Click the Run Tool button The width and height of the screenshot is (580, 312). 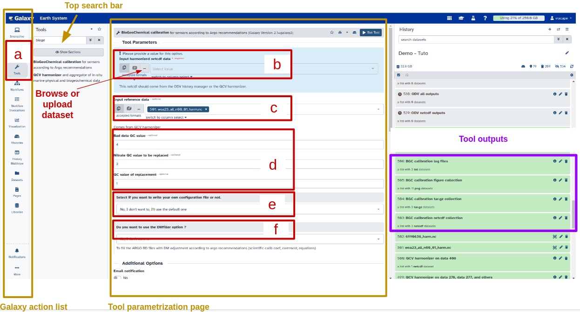(x=371, y=33)
